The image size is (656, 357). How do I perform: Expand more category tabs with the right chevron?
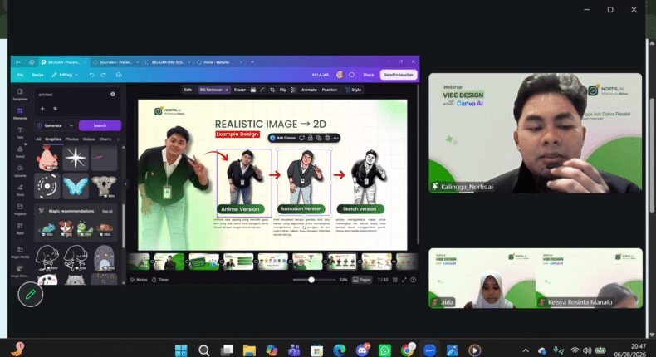tap(118, 139)
